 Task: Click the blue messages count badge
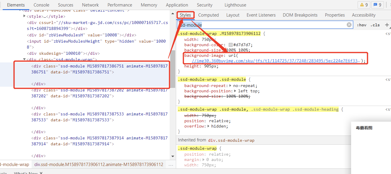pyautogui.click(x=377, y=5)
